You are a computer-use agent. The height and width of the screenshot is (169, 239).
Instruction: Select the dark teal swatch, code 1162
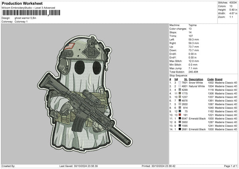coord(180,111)
